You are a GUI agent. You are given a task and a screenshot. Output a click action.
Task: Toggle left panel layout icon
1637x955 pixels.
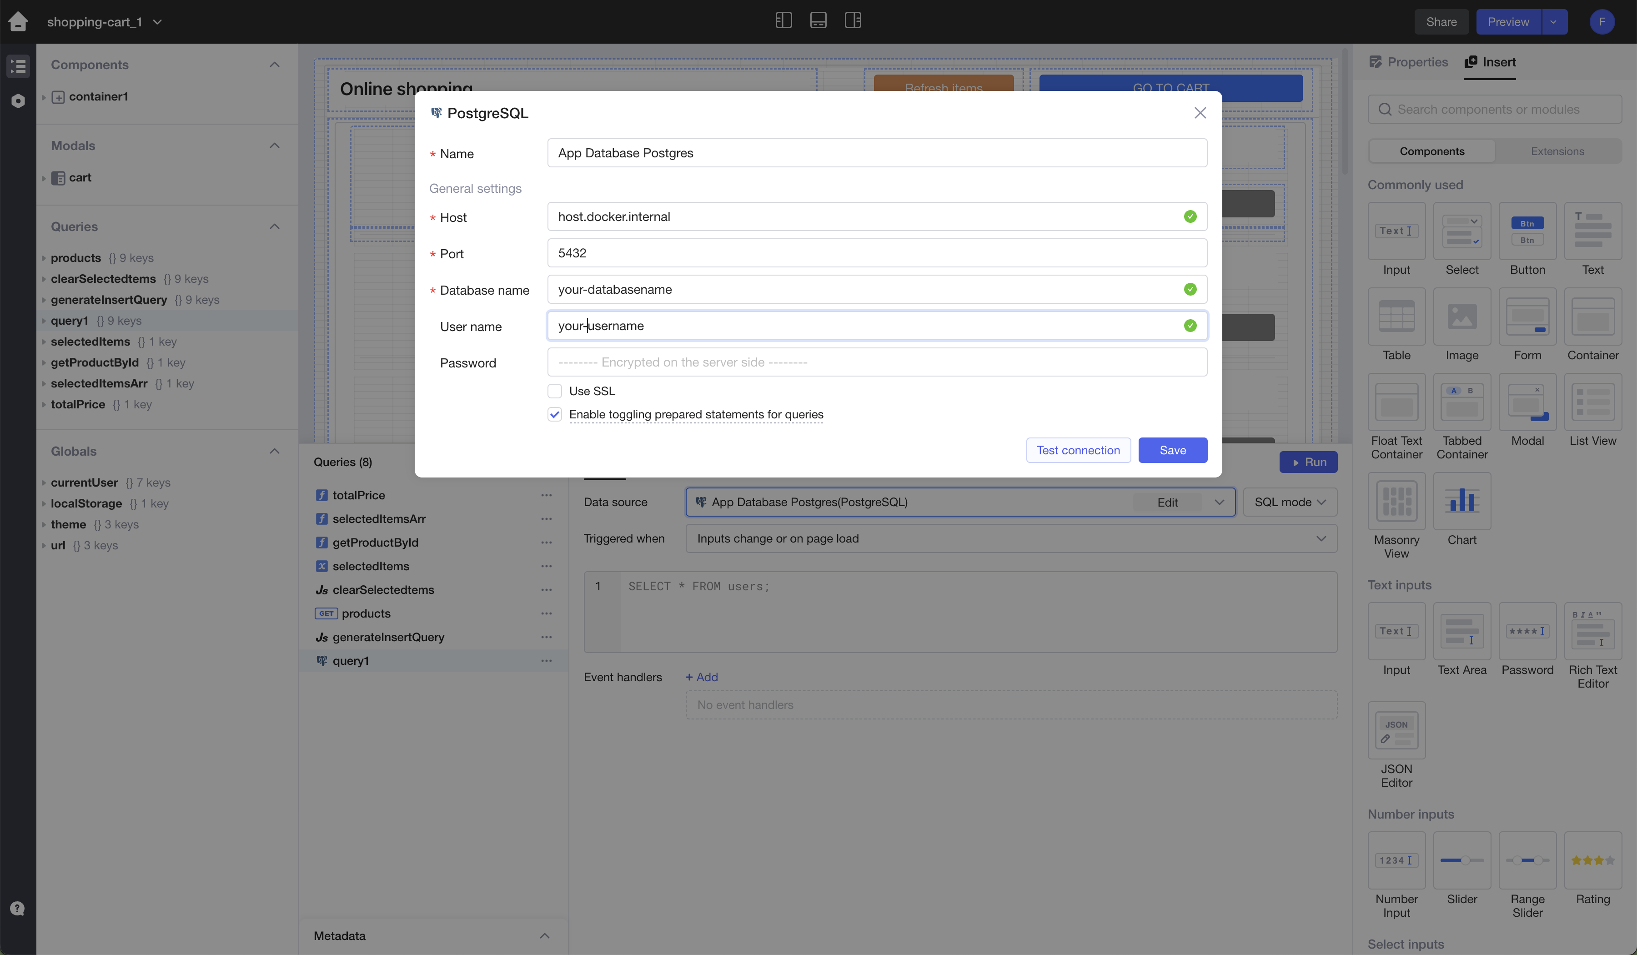tap(783, 21)
